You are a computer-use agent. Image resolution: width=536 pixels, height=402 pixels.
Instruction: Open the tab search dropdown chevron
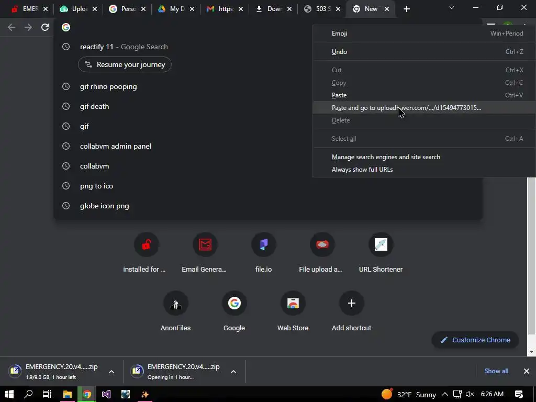[x=452, y=7]
